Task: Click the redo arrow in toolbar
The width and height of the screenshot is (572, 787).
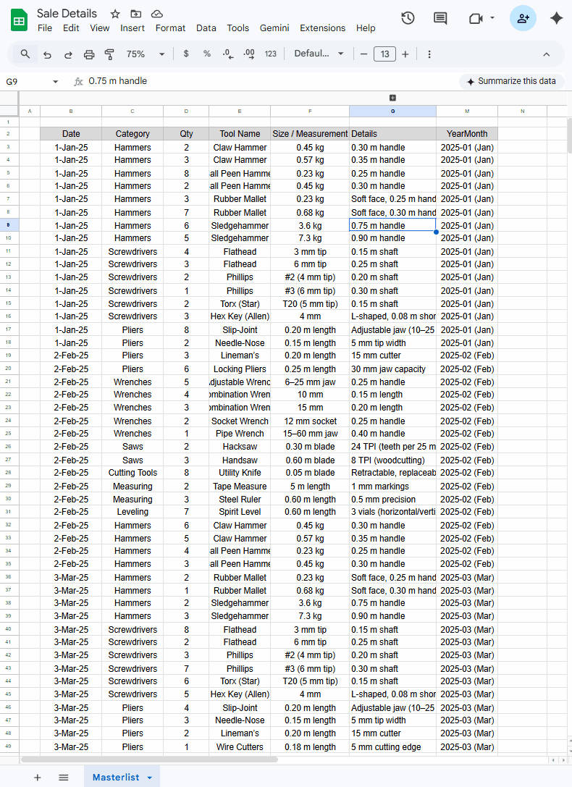Action: click(68, 54)
